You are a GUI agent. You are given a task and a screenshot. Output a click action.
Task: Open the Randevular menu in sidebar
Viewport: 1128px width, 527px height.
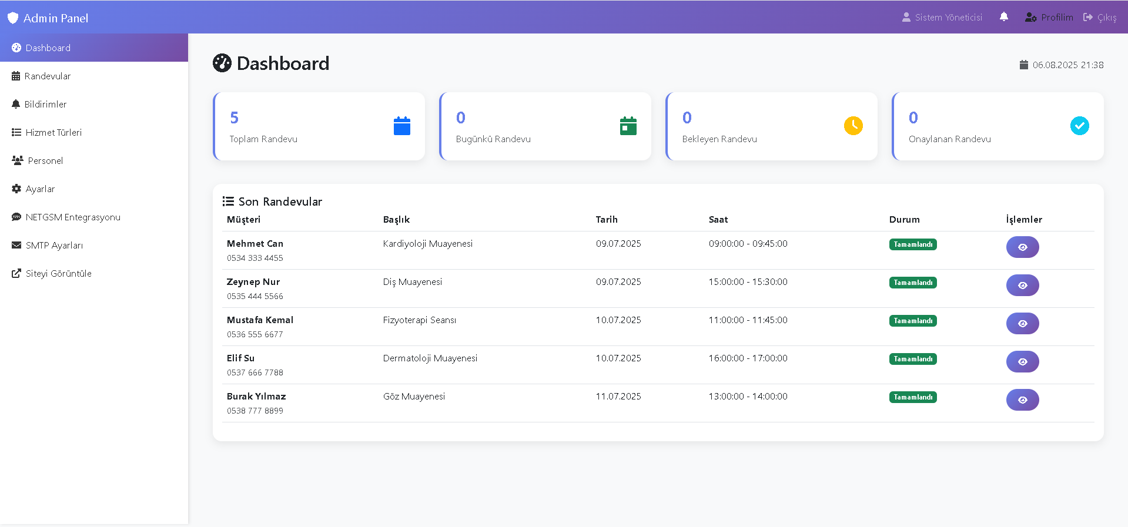tap(47, 76)
